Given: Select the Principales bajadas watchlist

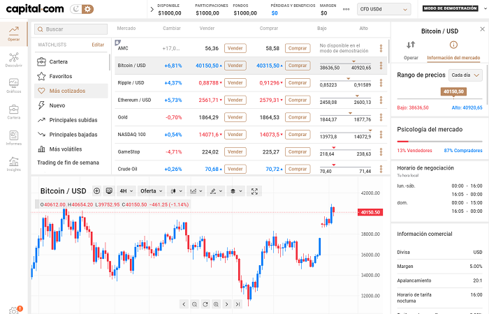Looking at the screenshot, I should 71,135.
